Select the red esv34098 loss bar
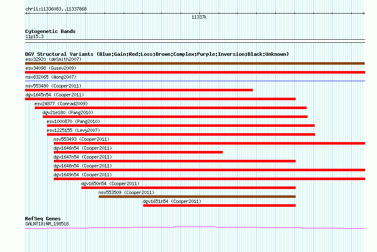Image resolution: width=377 pixels, height=252 pixels. pyautogui.click(x=195, y=72)
